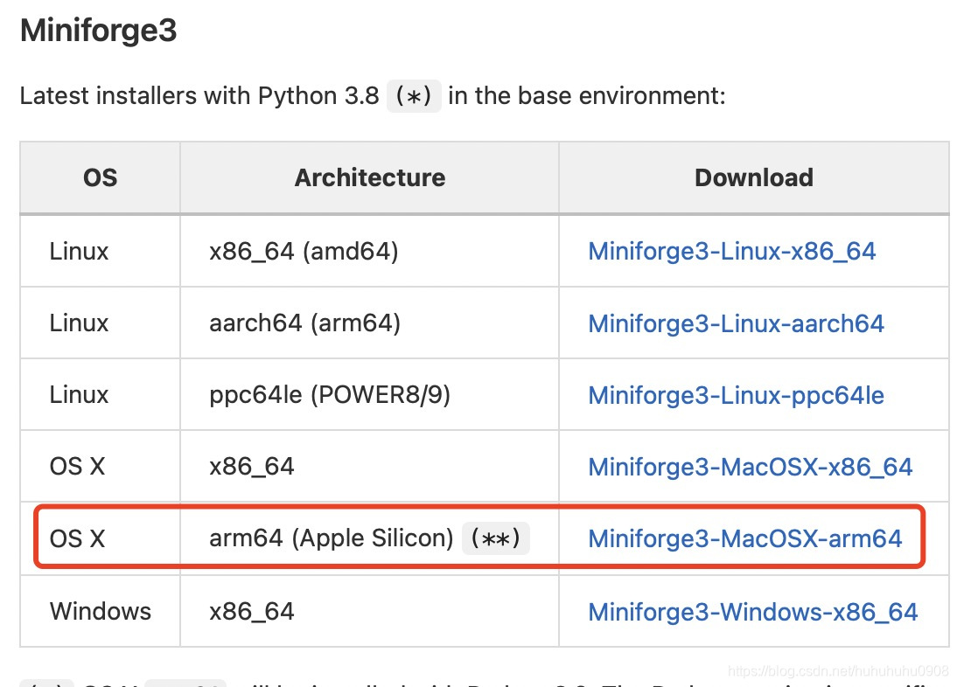Click the OS column header
The height and width of the screenshot is (687, 957).
pos(100,177)
